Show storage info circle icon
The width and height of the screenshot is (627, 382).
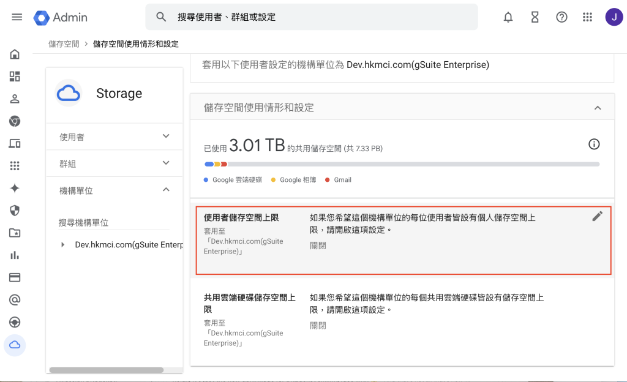594,144
